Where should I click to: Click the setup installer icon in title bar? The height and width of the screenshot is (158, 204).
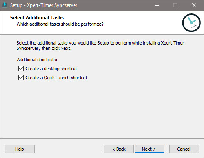tap(5, 5)
